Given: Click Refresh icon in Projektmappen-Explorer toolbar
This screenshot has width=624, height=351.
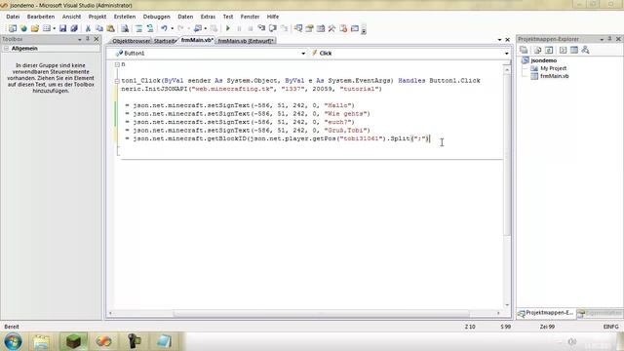Looking at the screenshot, I should (549, 50).
